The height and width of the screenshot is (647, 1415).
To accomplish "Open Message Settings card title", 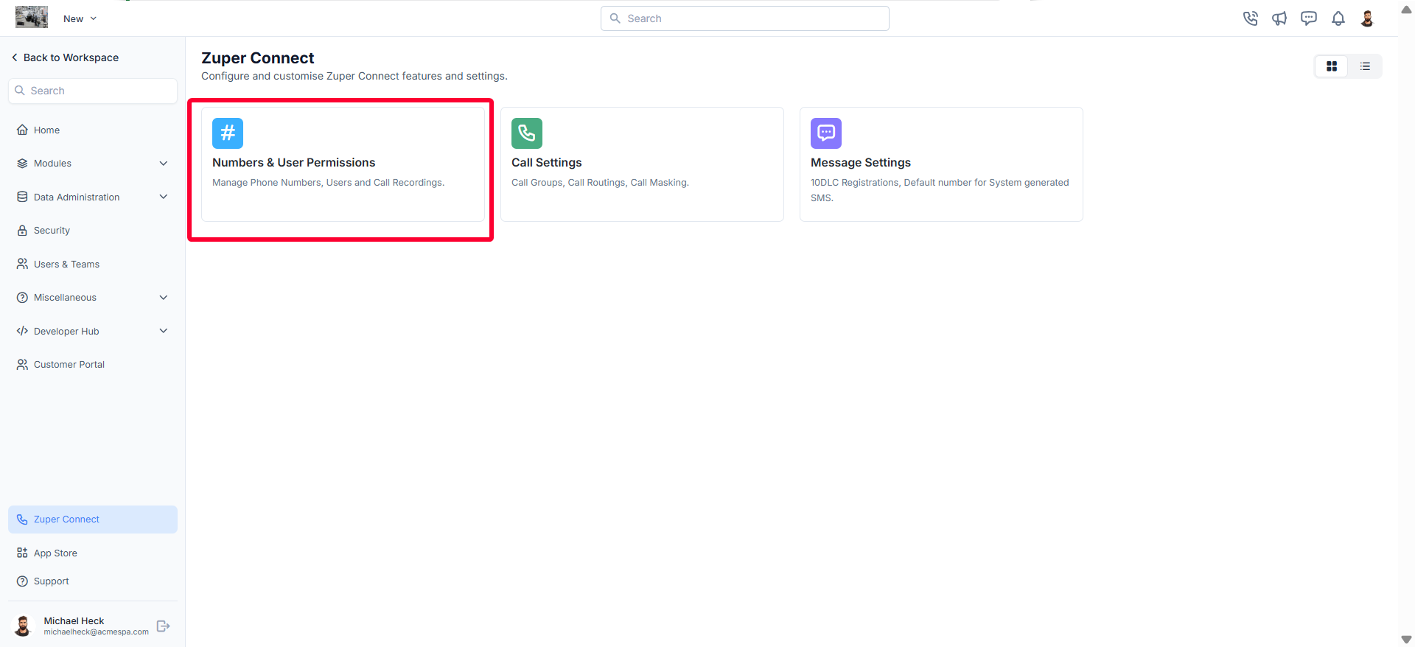I will point(861,163).
